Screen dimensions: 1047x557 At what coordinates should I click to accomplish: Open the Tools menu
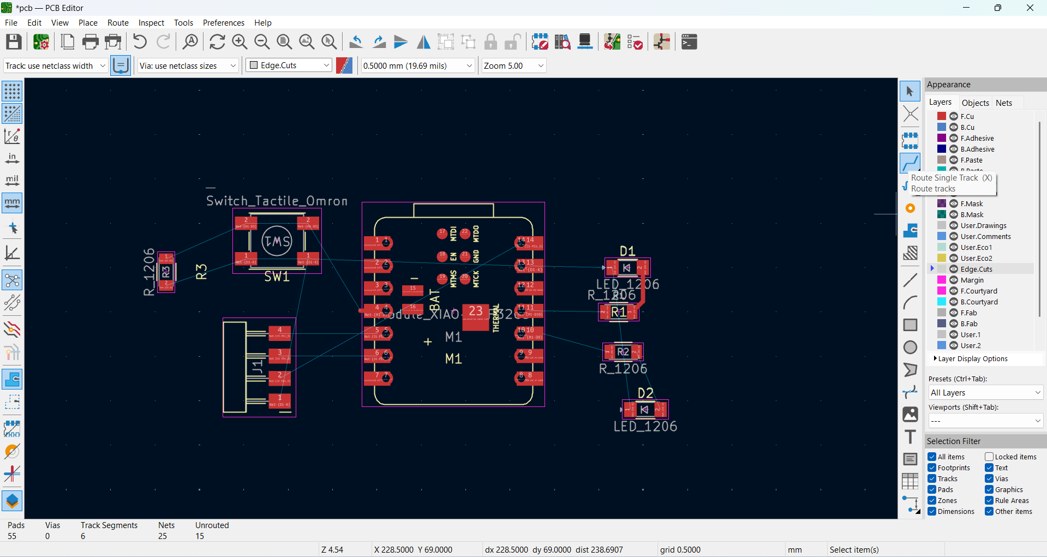click(x=183, y=22)
